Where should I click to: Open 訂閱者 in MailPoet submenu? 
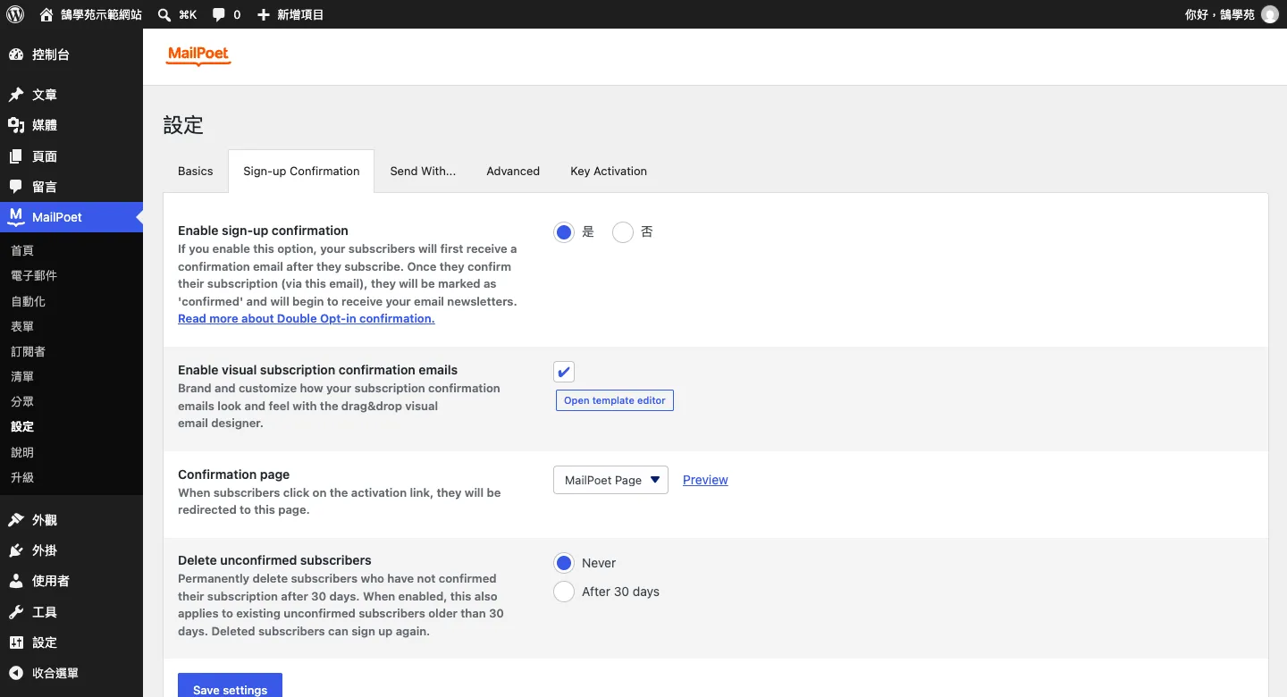tap(28, 352)
